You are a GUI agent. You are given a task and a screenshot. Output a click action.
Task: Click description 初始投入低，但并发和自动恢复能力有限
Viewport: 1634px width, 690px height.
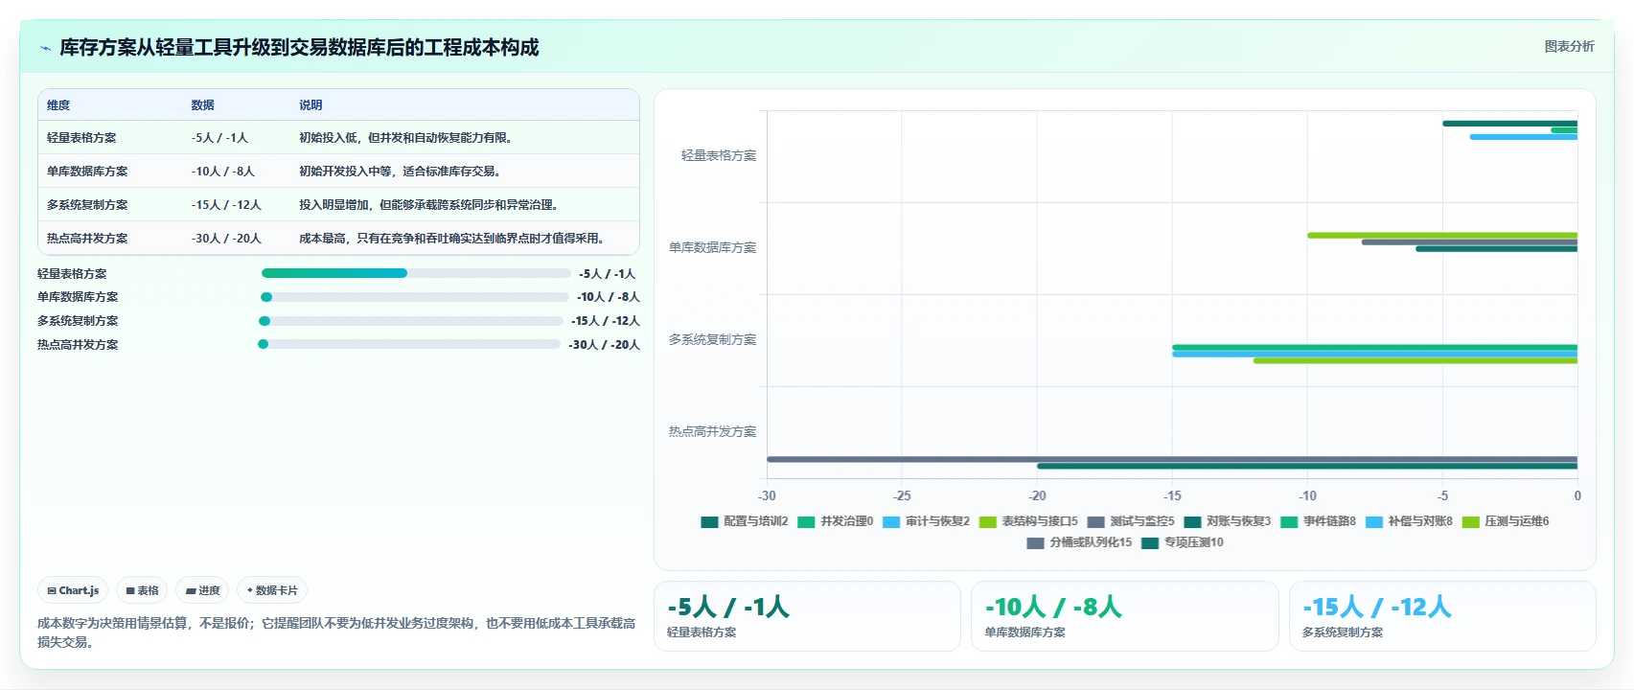(x=407, y=138)
